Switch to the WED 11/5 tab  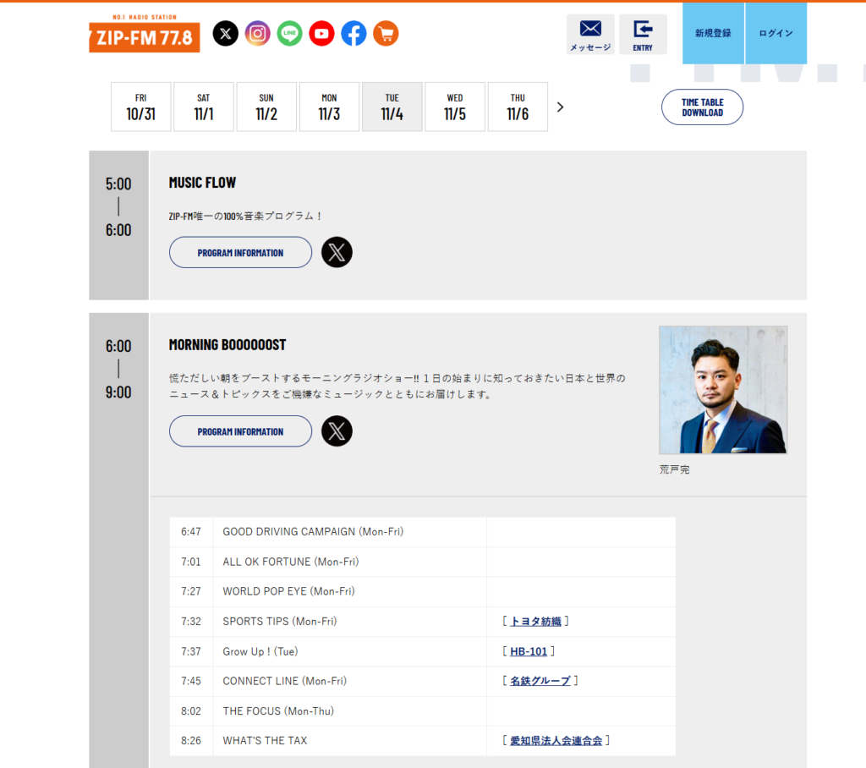455,107
